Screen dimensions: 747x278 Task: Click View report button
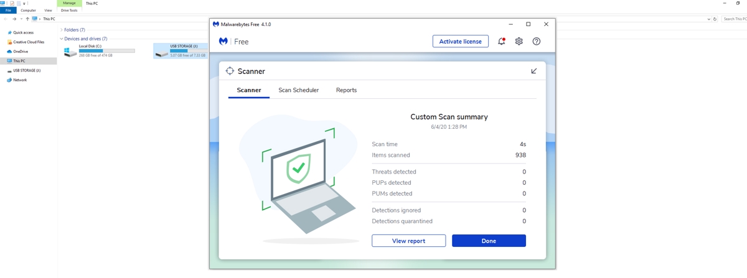click(408, 241)
